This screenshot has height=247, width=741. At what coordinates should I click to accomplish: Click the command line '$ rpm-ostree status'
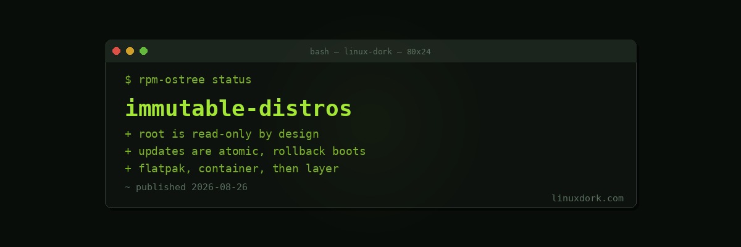click(188, 80)
